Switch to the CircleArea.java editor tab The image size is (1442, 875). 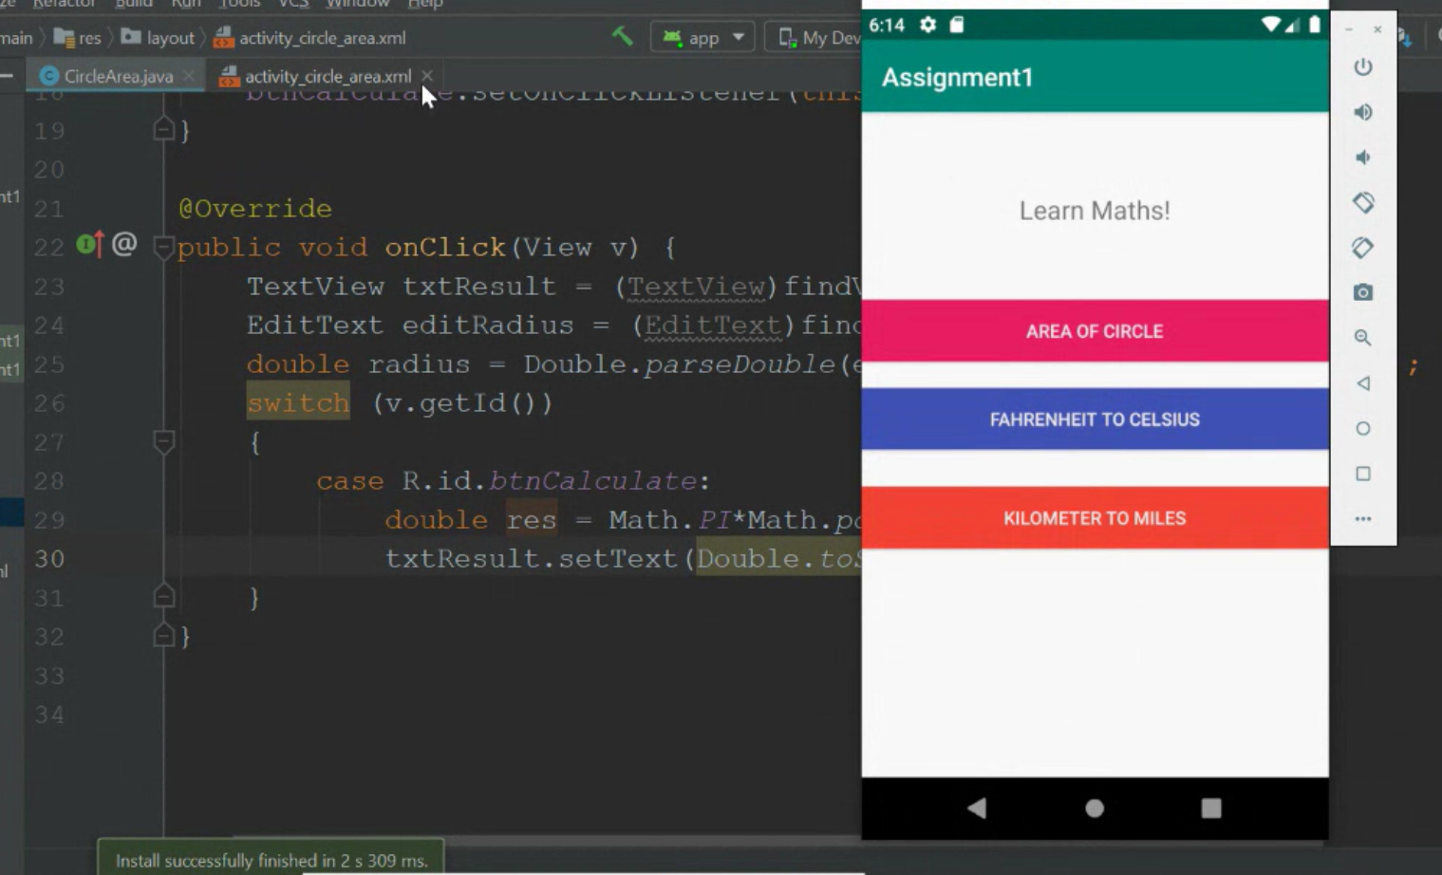(x=118, y=76)
